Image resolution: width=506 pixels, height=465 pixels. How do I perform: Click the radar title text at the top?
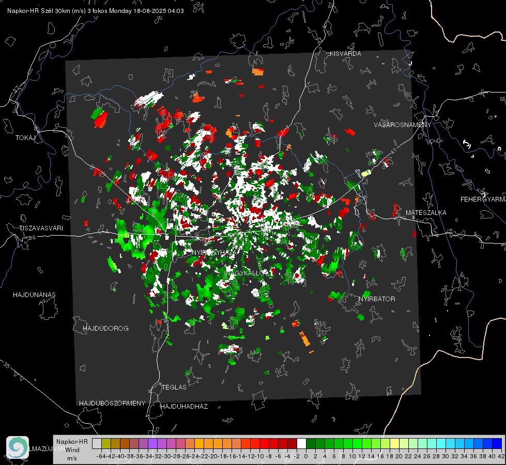click(x=96, y=11)
